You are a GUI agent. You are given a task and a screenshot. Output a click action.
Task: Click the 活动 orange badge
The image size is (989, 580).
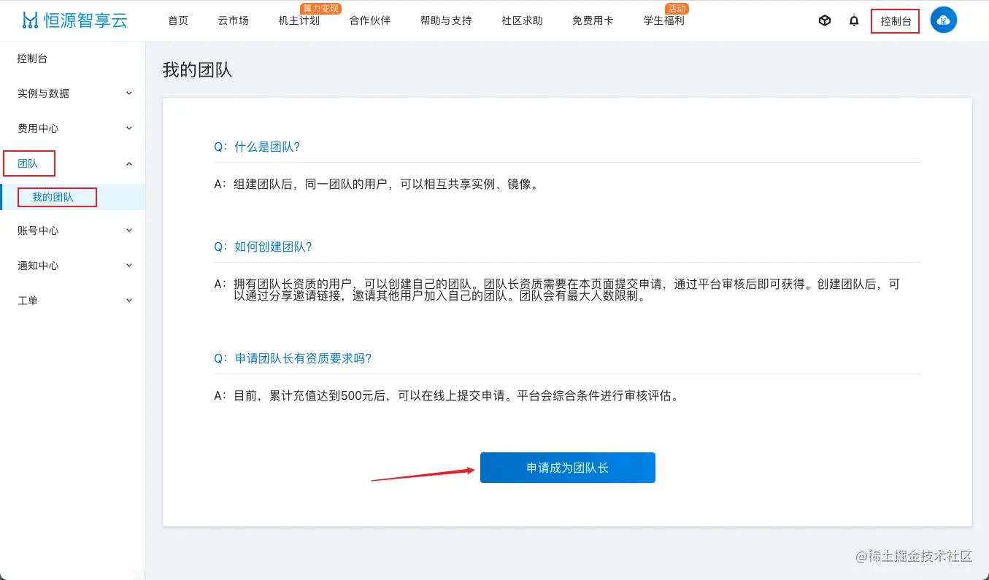point(677,9)
